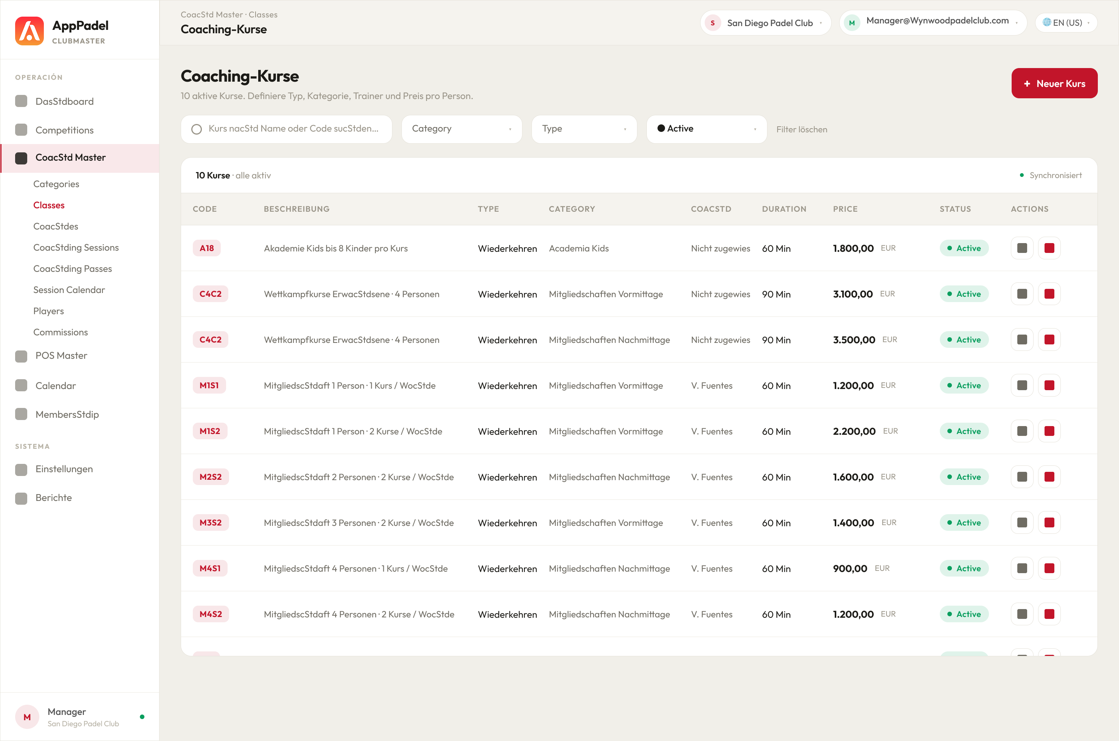
Task: Click the red delete icon for M2S2 row
Action: [1049, 477]
